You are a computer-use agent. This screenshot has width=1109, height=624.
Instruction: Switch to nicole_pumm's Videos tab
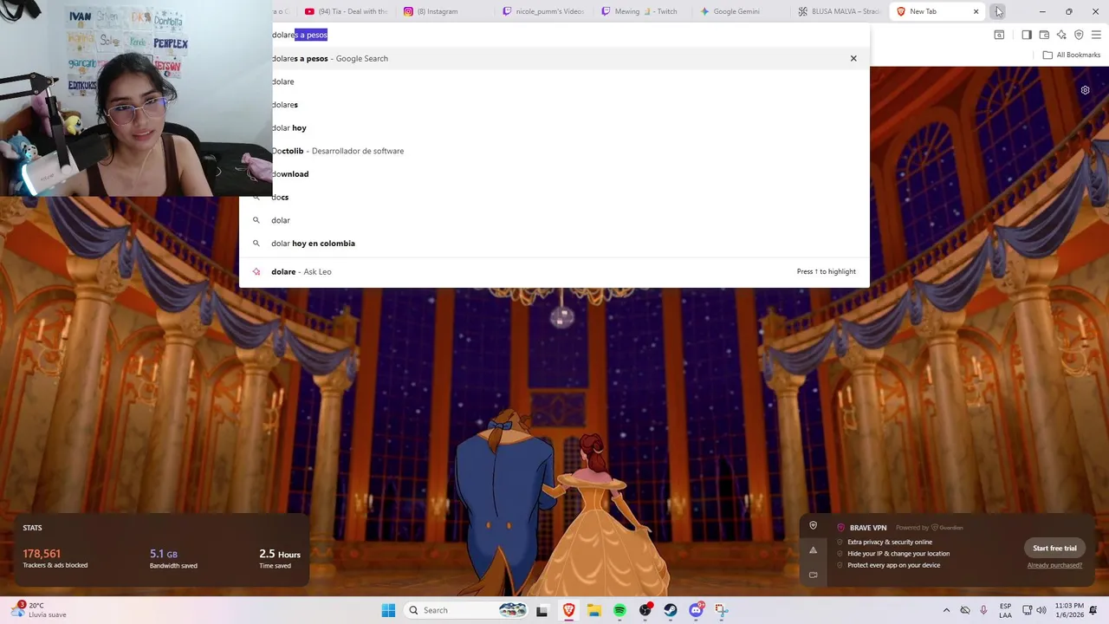point(544,11)
